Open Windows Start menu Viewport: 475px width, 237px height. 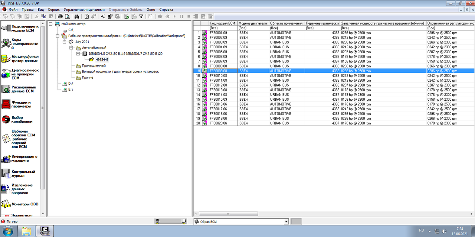point(8,231)
